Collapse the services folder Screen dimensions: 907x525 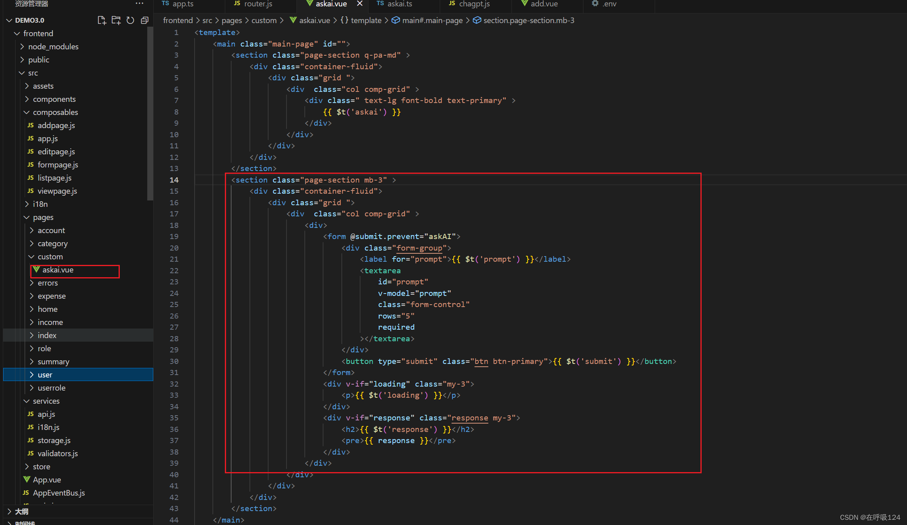point(46,401)
